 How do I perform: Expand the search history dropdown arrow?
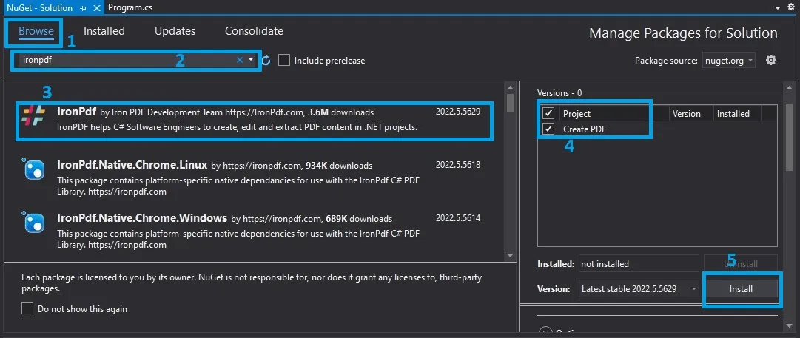[x=251, y=60]
